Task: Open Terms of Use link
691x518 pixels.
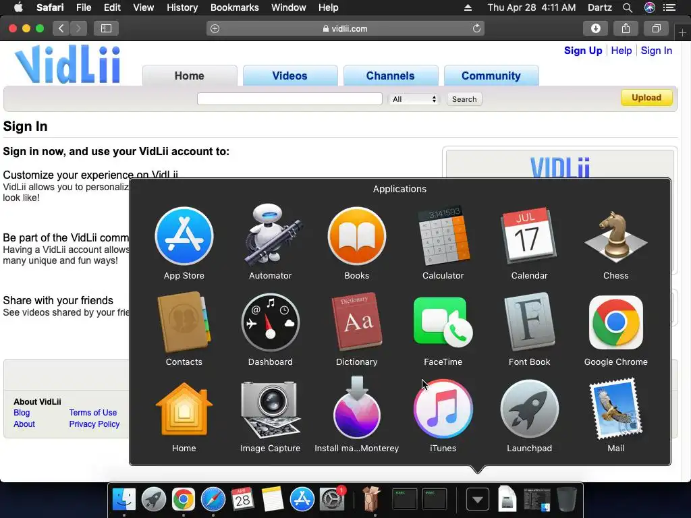Action: click(x=93, y=413)
